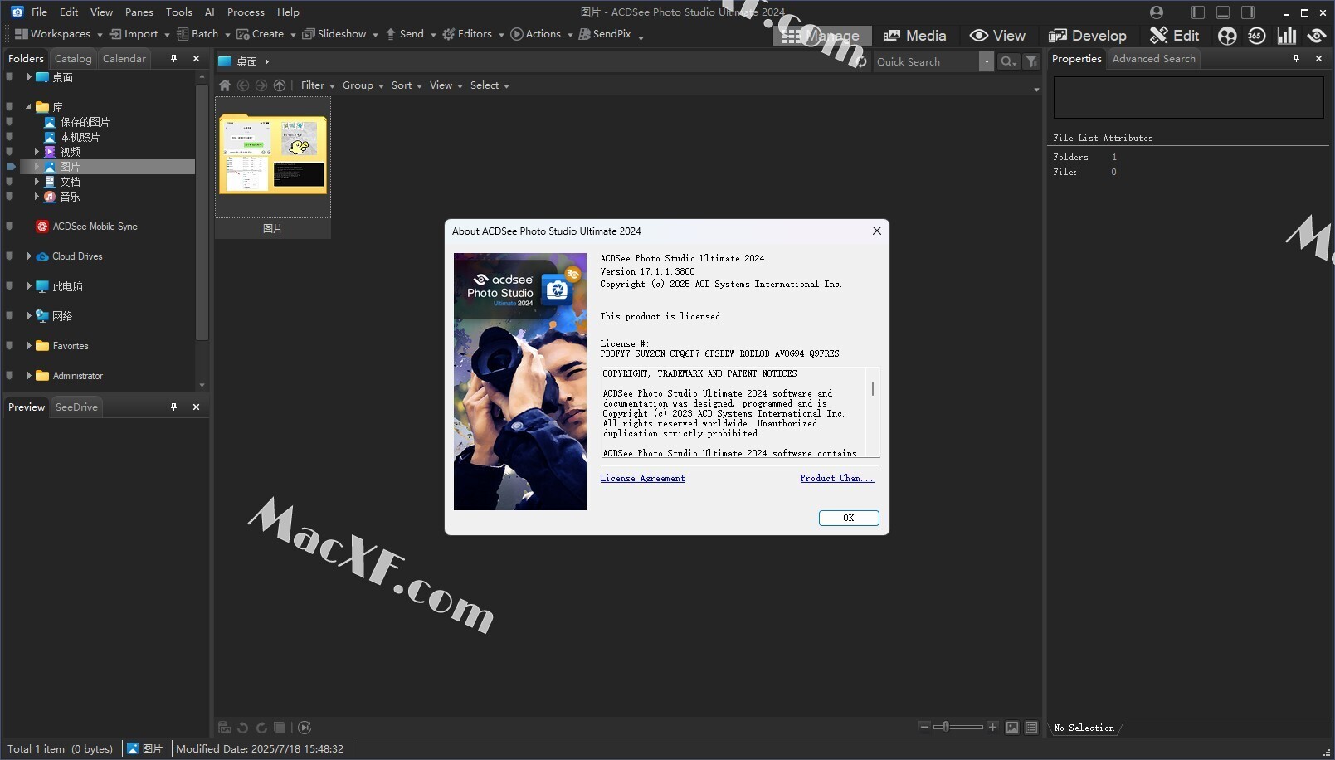Image resolution: width=1335 pixels, height=760 pixels.
Task: Open the Filter dropdown
Action: click(318, 85)
